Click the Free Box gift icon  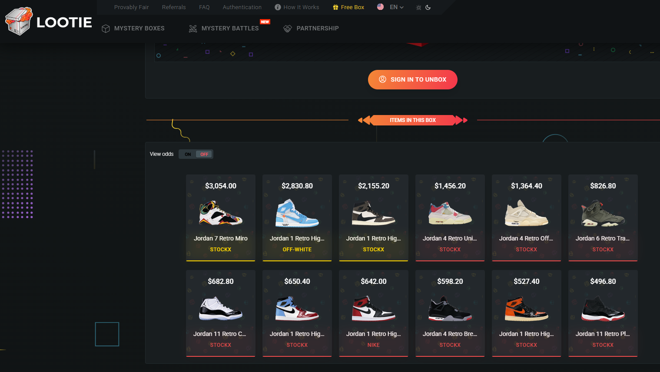coord(335,7)
